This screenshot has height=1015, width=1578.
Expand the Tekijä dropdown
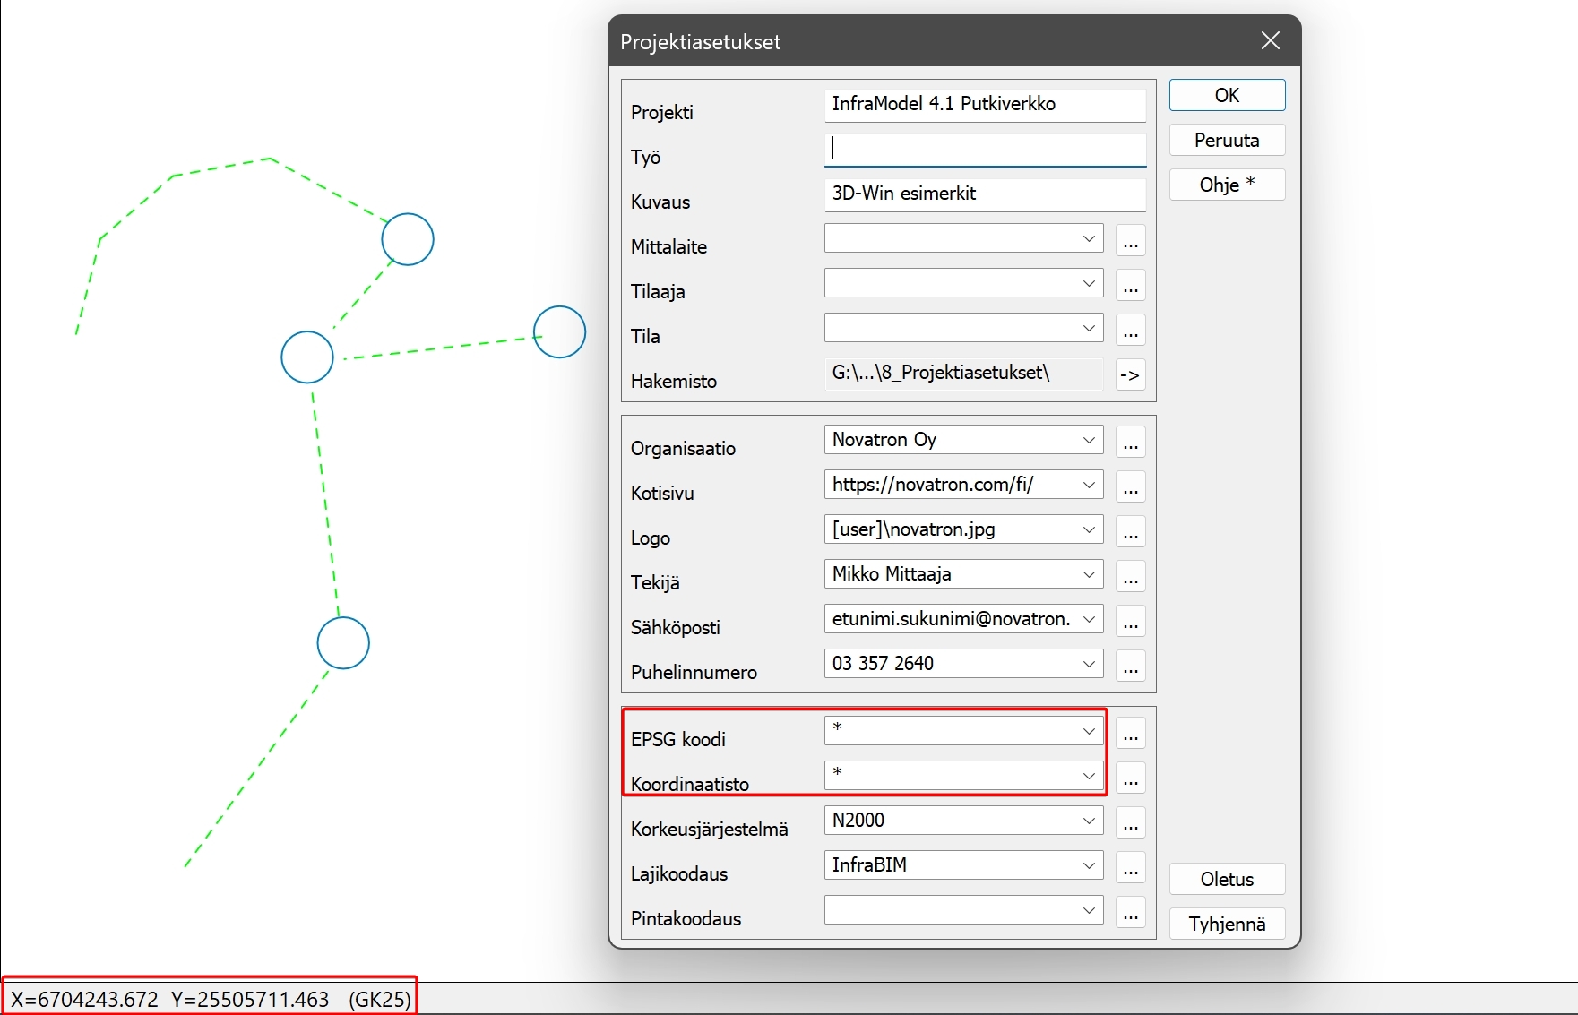click(x=1089, y=574)
